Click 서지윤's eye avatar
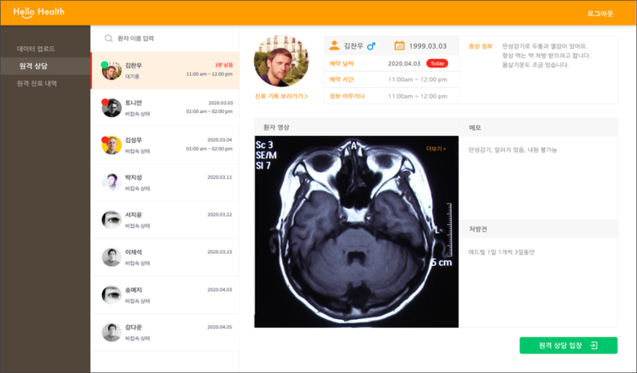 point(111,220)
